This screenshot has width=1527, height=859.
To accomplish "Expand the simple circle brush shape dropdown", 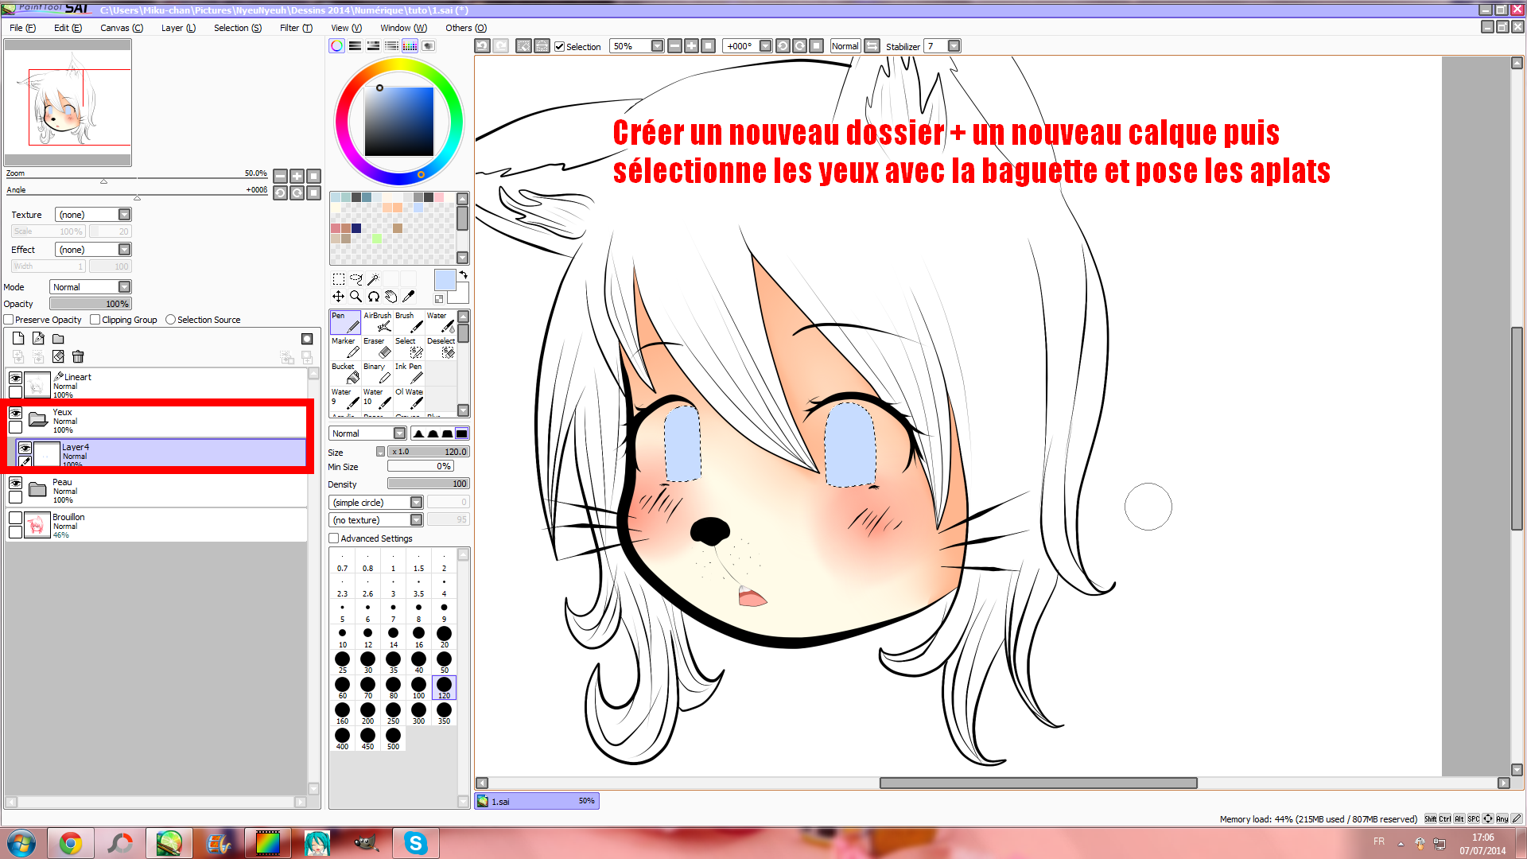I will click(x=416, y=503).
